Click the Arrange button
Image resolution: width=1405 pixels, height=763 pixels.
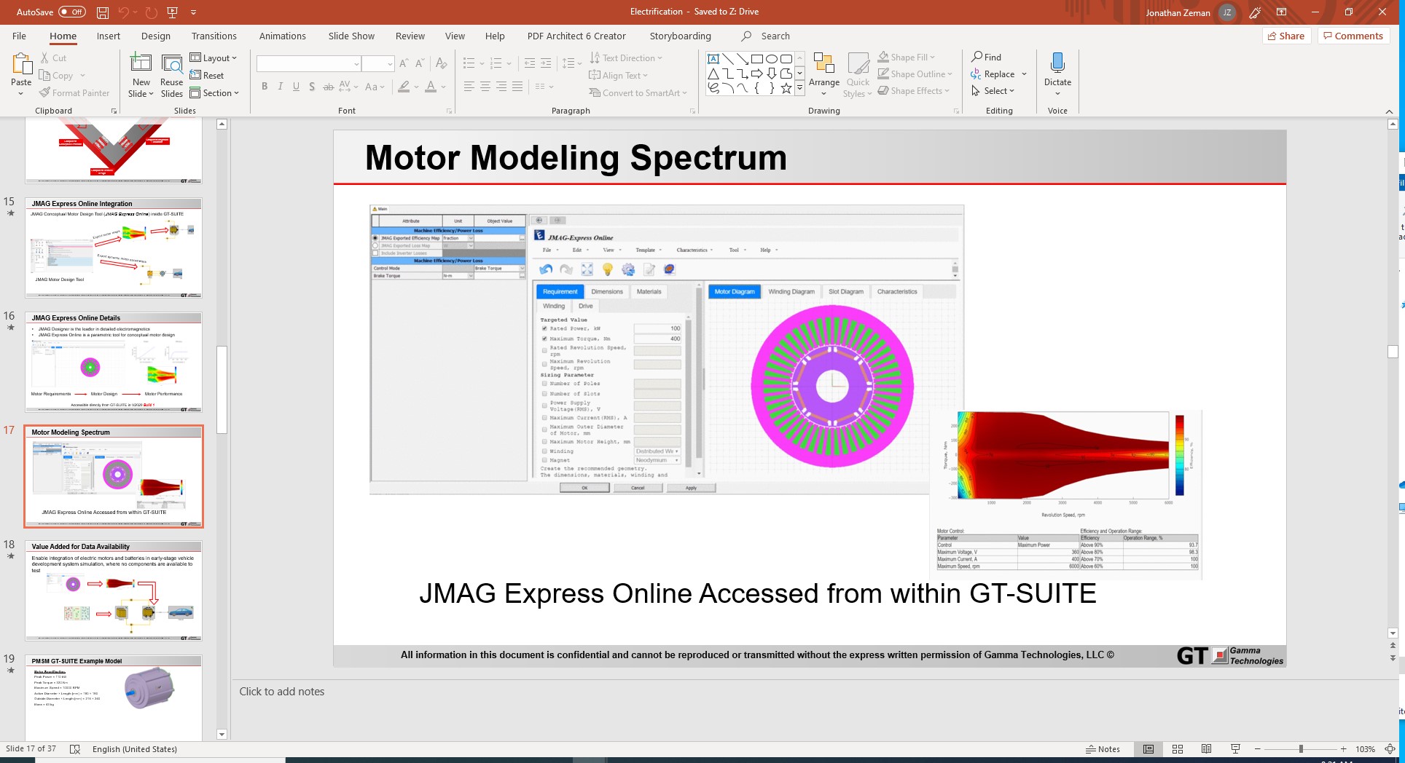(x=824, y=74)
